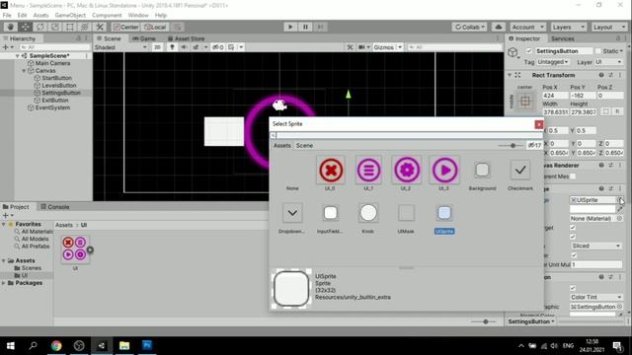Collapse the Canvas hierarchy item

tap(24, 71)
